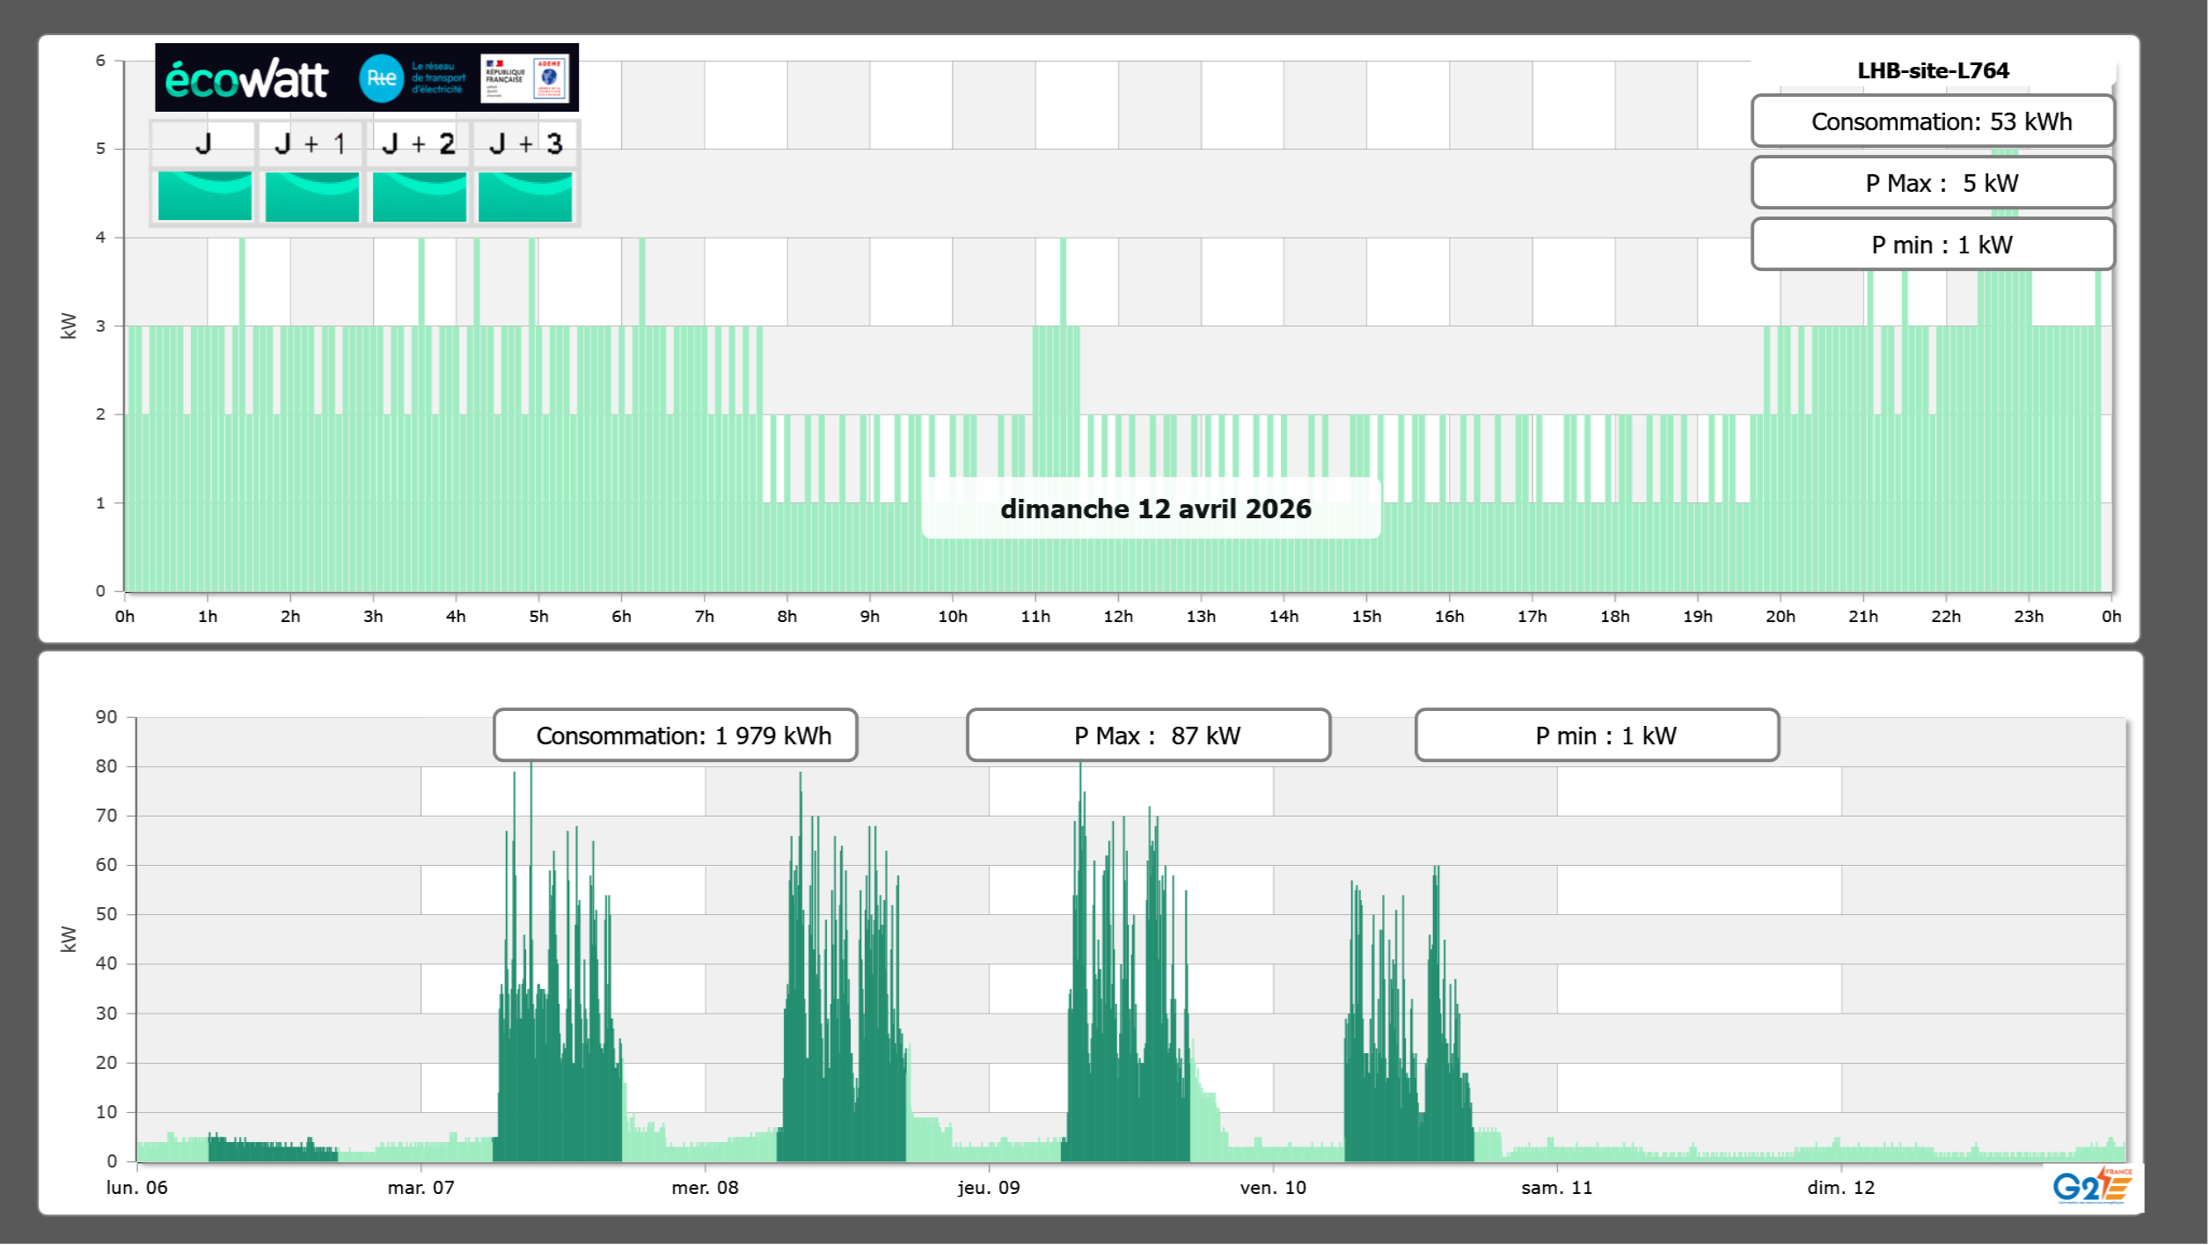Click the P Max : 5 kW box
2209x1245 pixels.
click(x=1933, y=183)
